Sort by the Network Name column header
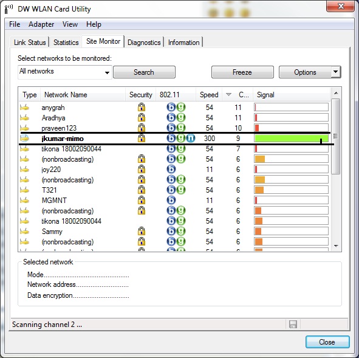This screenshot has width=359, height=358. [x=83, y=94]
